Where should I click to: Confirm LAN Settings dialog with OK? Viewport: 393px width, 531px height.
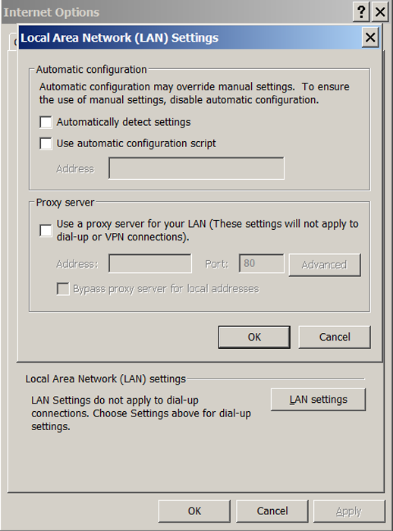coord(254,337)
